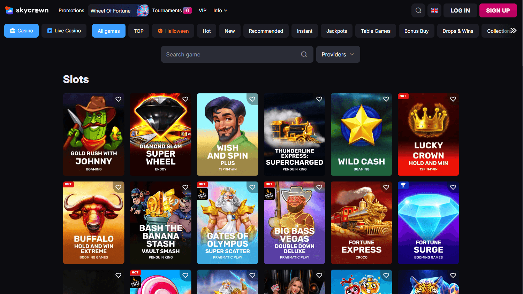
Task: Select the Bonus Buy category
Action: pyautogui.click(x=416, y=31)
